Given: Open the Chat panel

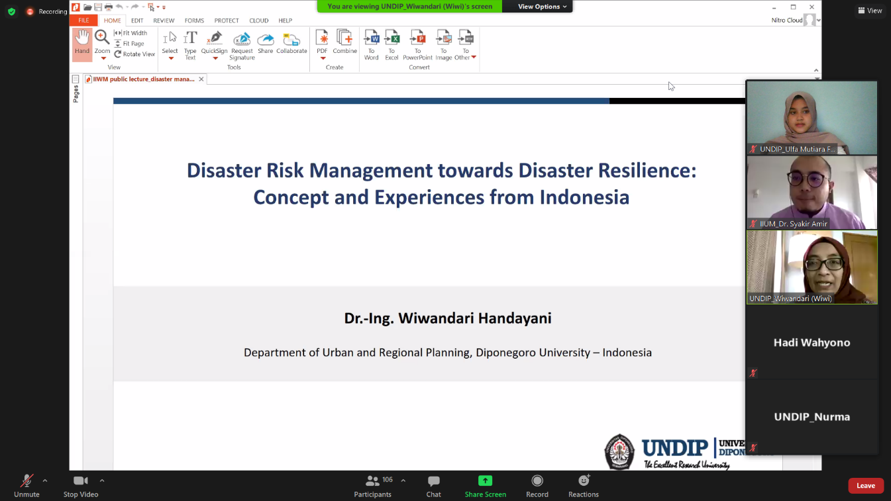Looking at the screenshot, I should click(433, 485).
